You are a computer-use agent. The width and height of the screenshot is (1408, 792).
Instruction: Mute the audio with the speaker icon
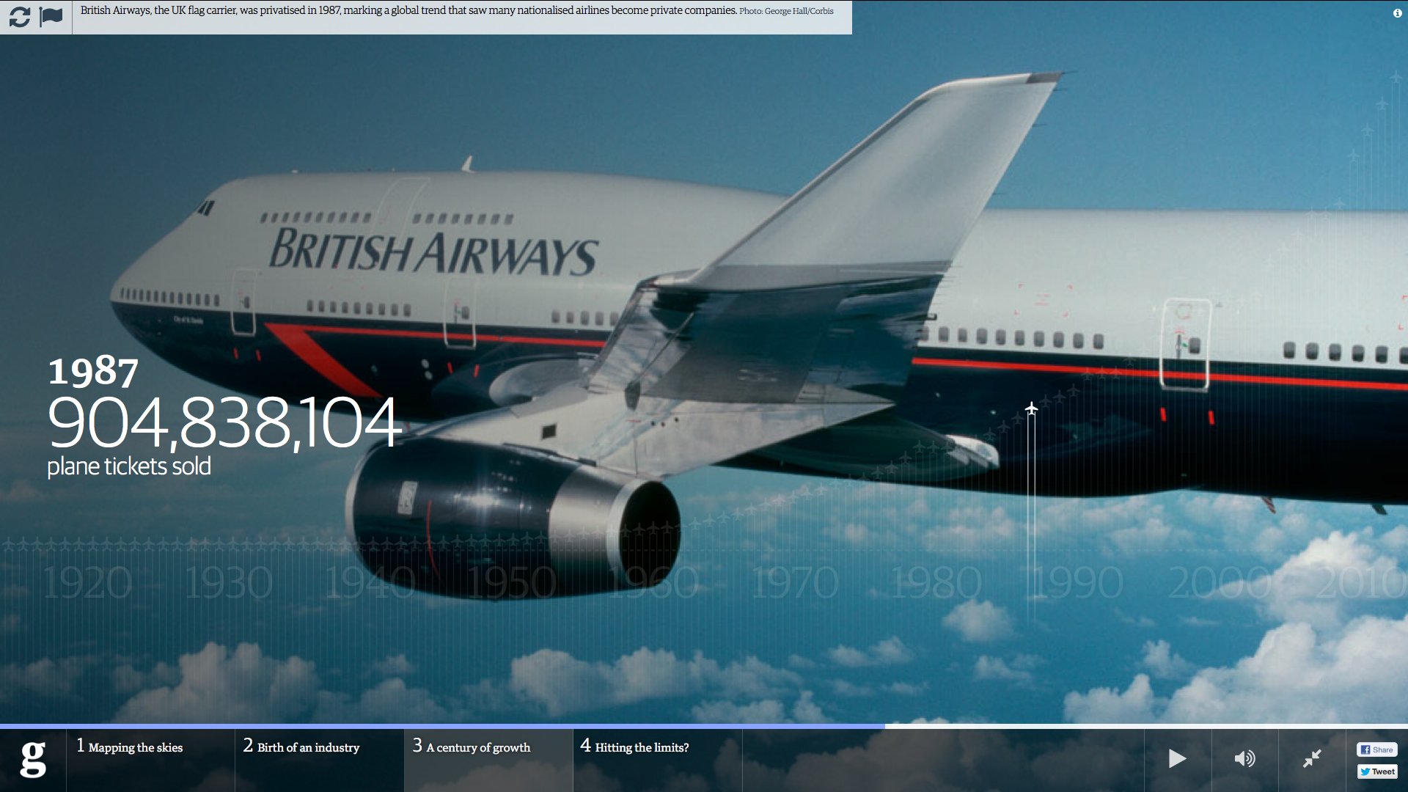tap(1244, 759)
